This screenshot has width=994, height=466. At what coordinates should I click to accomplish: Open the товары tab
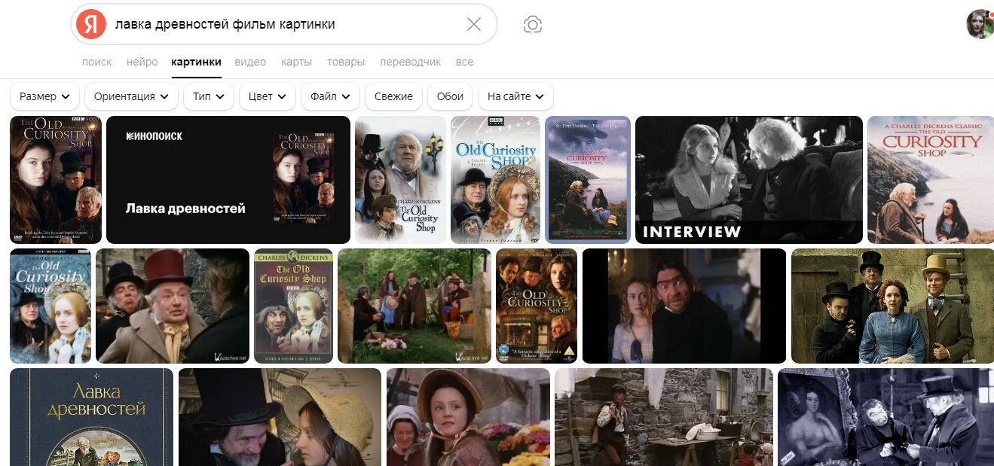(x=346, y=62)
